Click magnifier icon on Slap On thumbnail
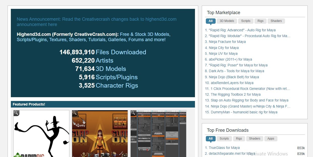 click(75, 113)
